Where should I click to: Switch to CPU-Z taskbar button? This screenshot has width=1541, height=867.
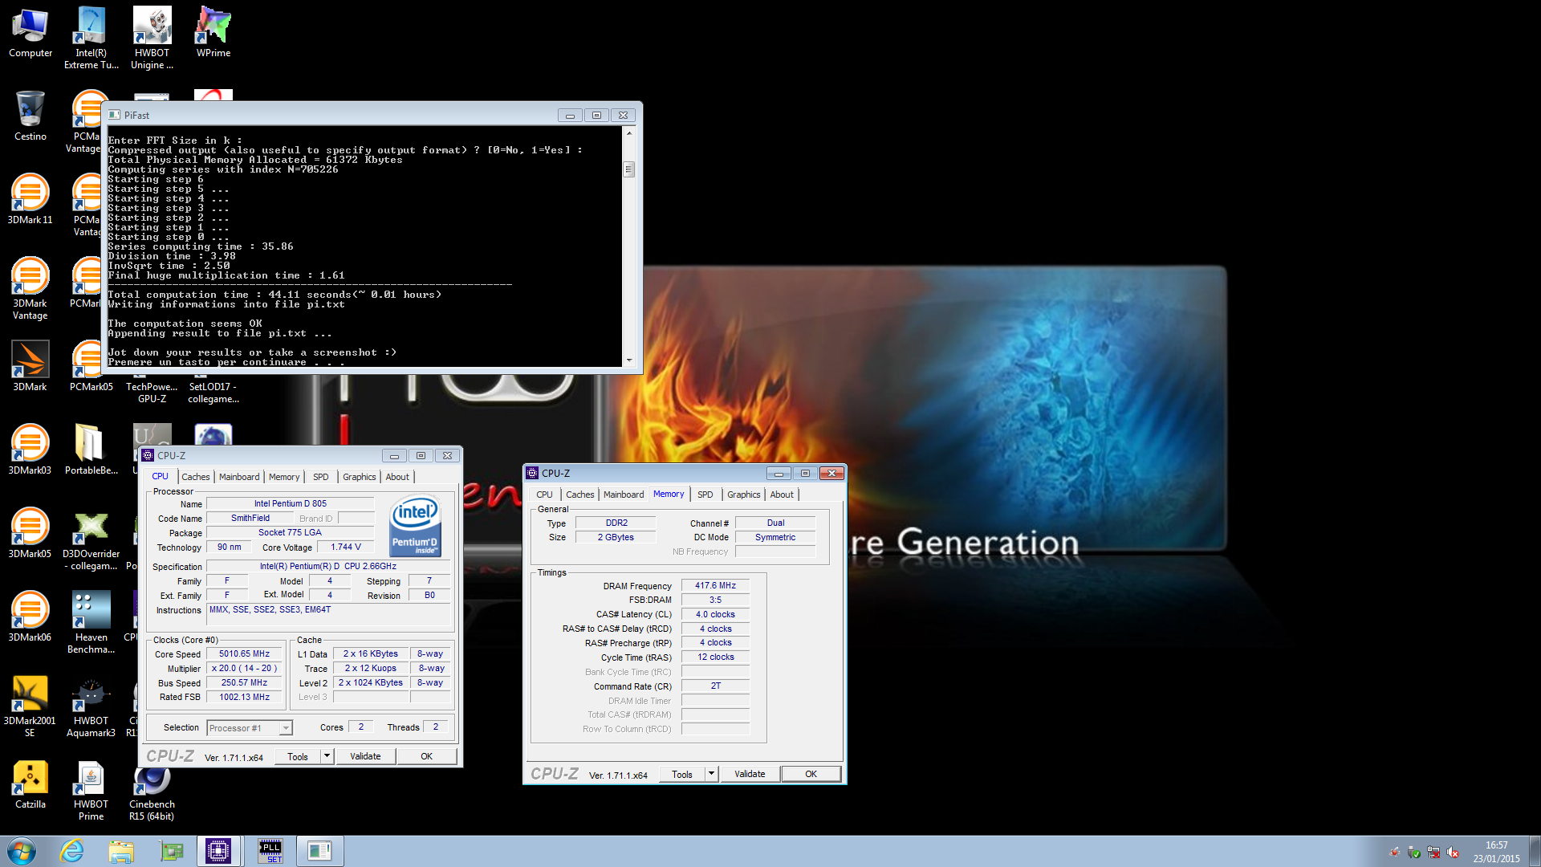(218, 851)
